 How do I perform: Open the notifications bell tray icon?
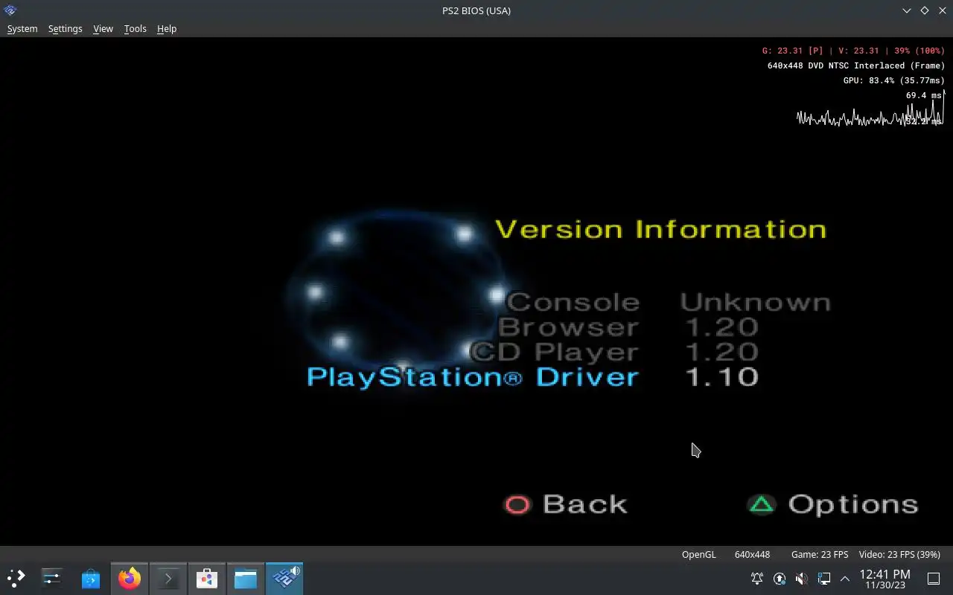coord(757,578)
